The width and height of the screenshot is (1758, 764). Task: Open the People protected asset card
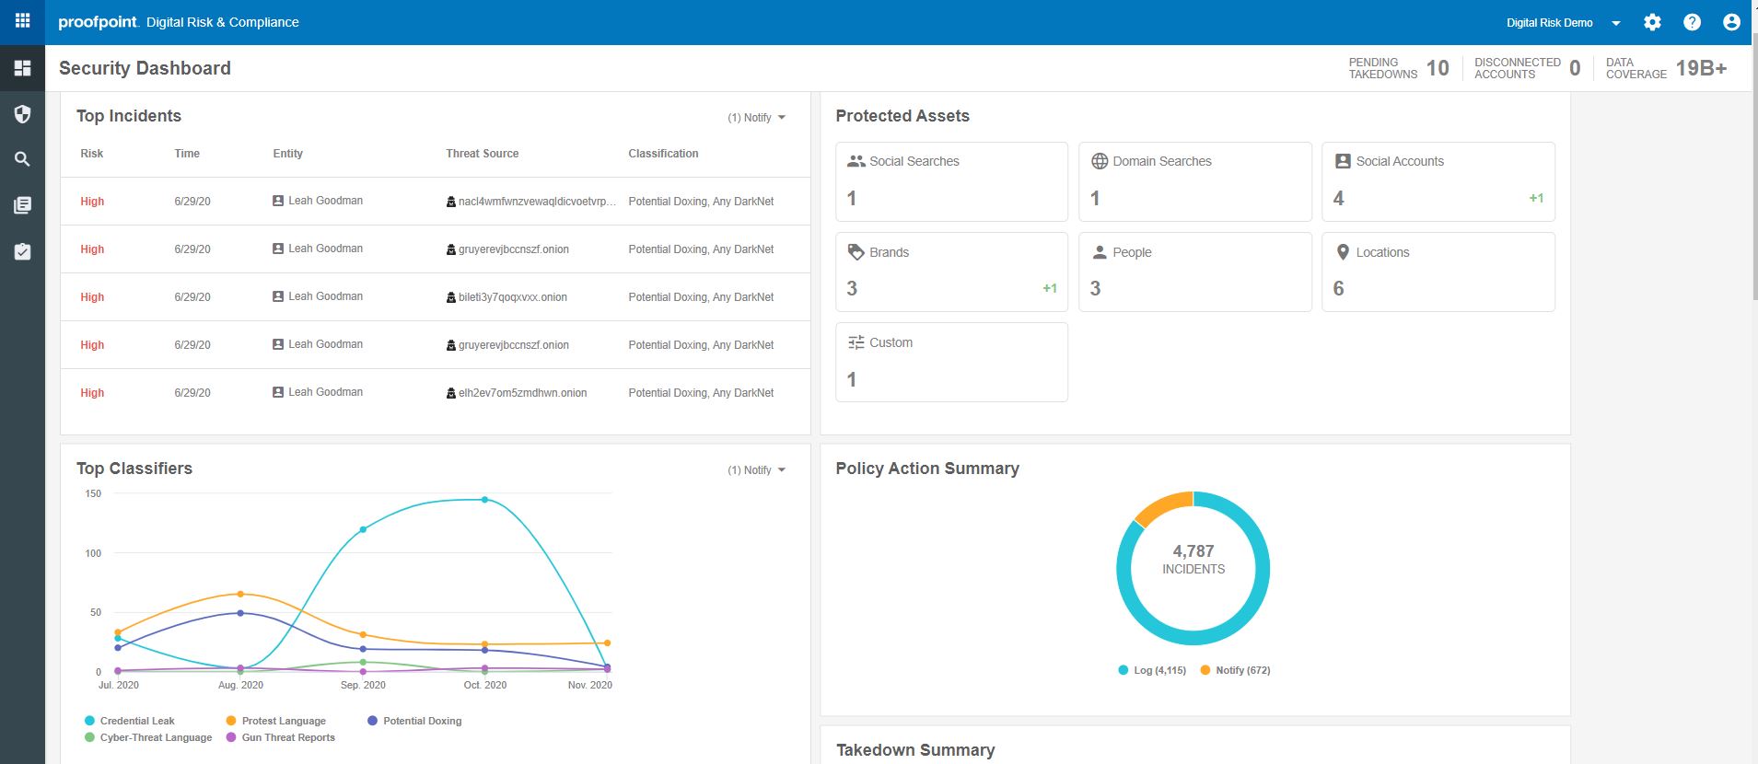point(1195,272)
